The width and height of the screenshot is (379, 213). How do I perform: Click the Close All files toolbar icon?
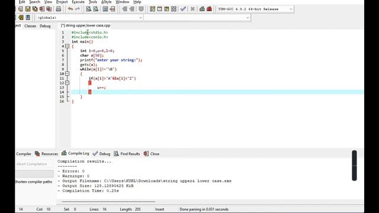(x=49, y=9)
